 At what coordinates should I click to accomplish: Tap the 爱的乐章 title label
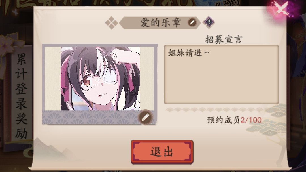(x=161, y=22)
